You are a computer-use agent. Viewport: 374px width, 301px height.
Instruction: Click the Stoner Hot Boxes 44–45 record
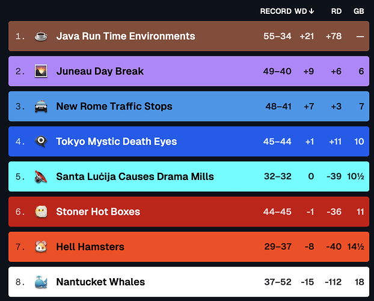tap(277, 212)
